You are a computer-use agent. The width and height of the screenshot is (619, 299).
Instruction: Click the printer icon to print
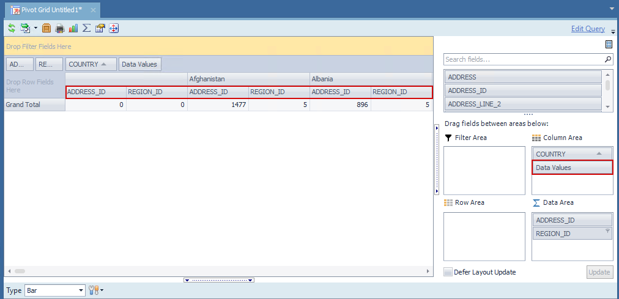(x=60, y=28)
